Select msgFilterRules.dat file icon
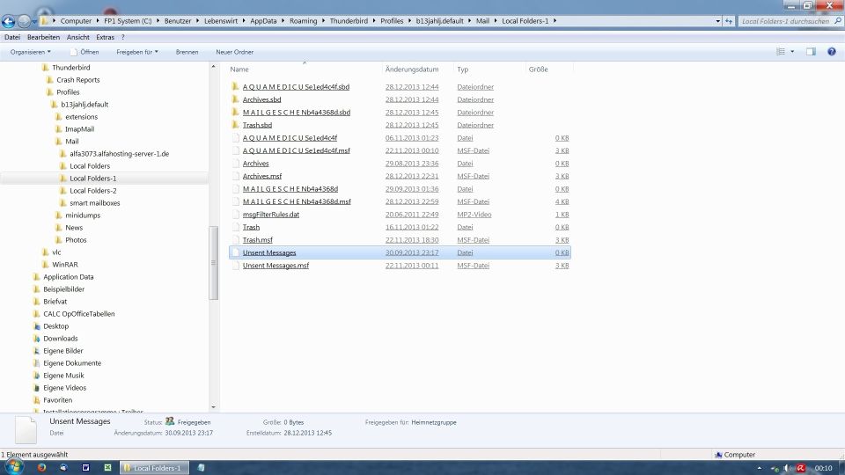 235,214
